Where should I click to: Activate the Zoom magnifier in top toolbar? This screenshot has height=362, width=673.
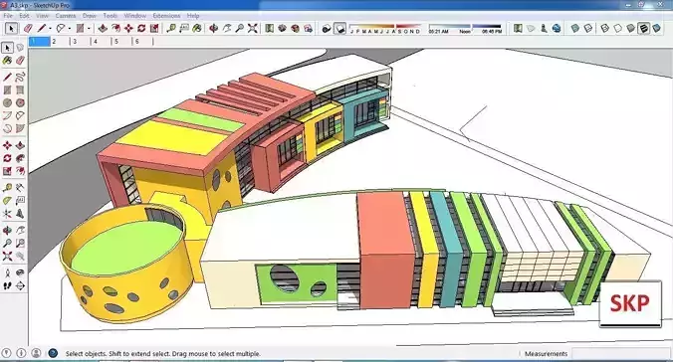pos(240,28)
